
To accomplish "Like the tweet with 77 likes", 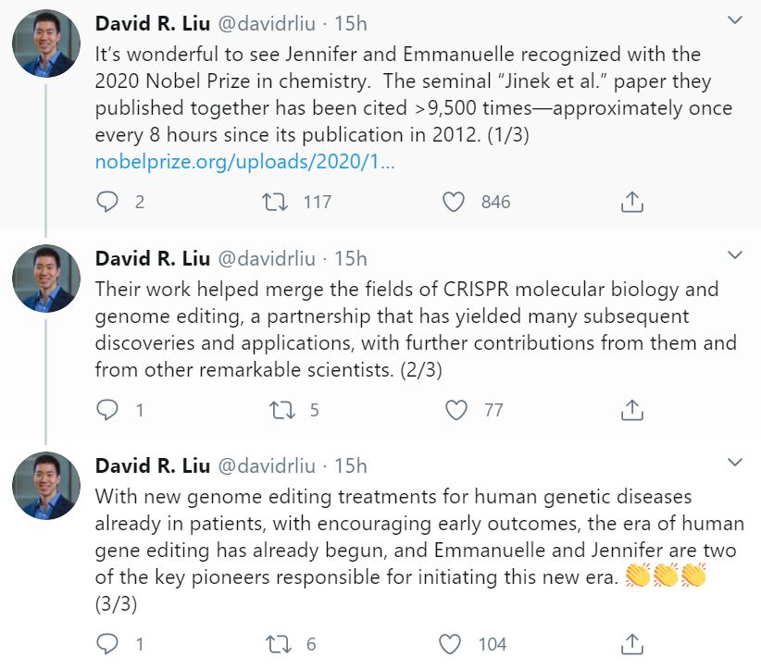I will 456,409.
